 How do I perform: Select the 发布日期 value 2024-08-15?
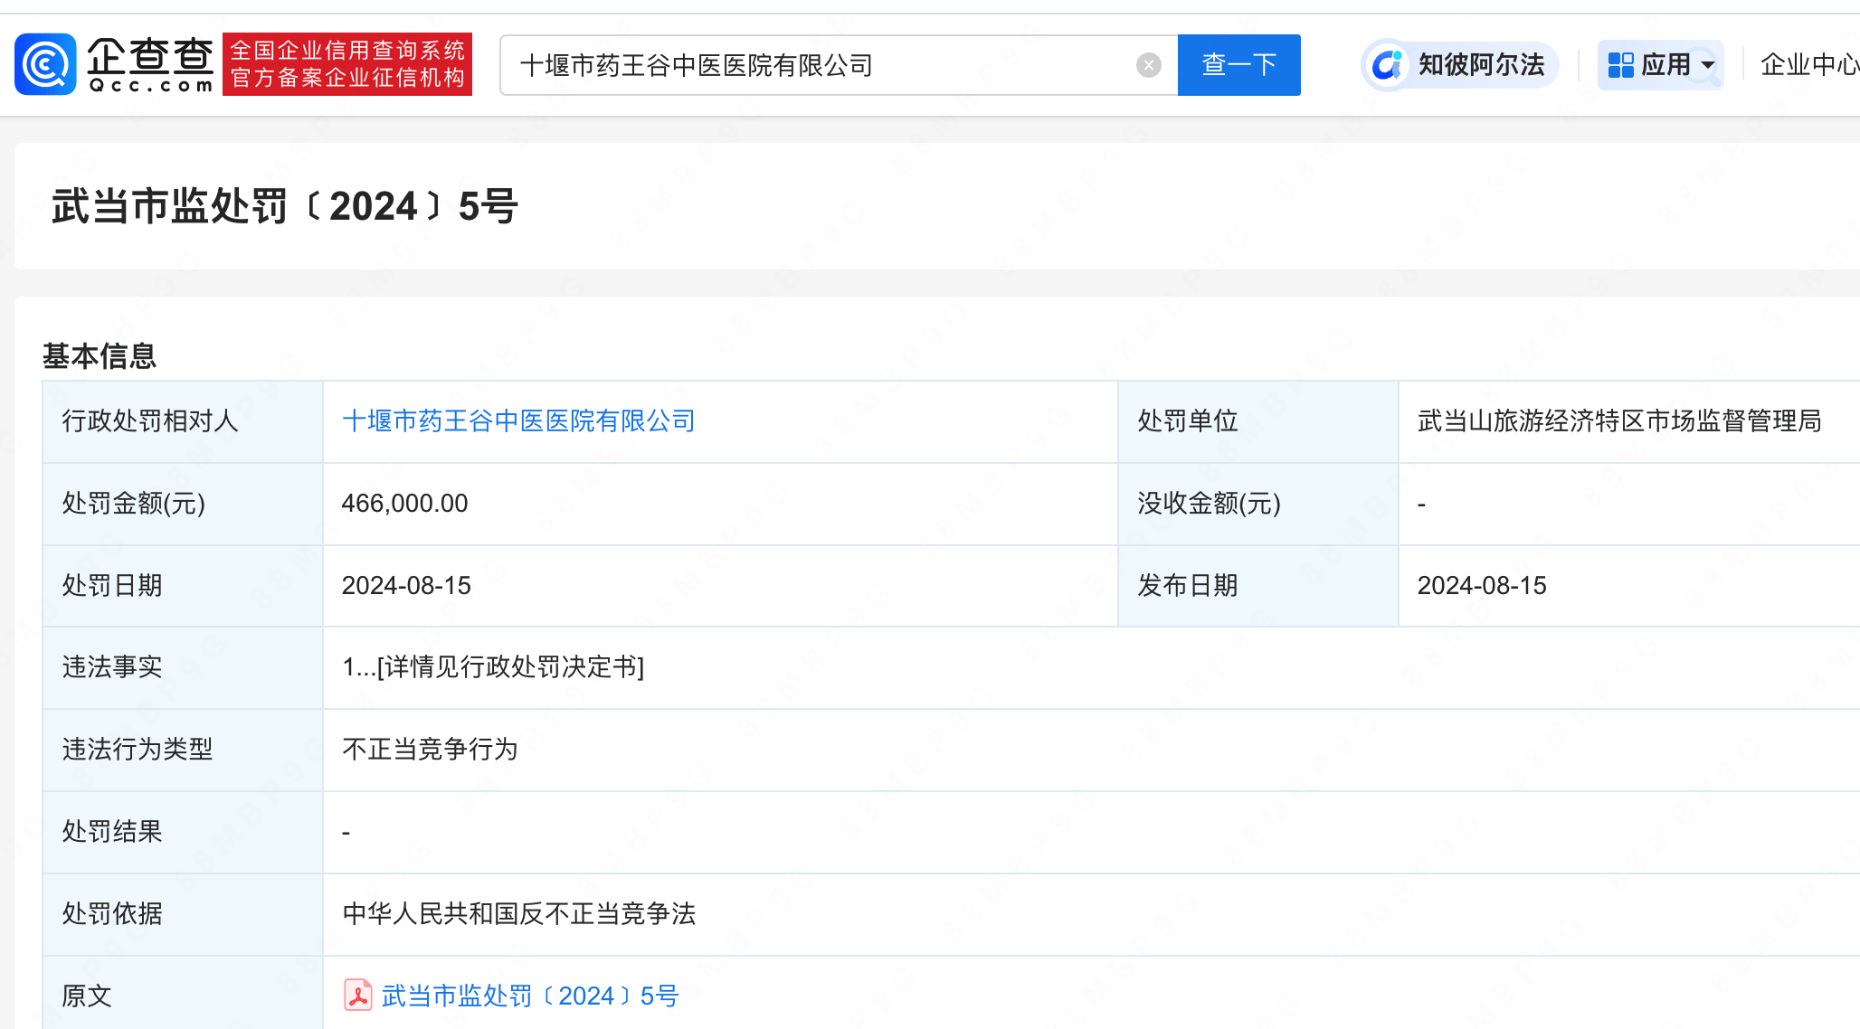pos(1482,586)
